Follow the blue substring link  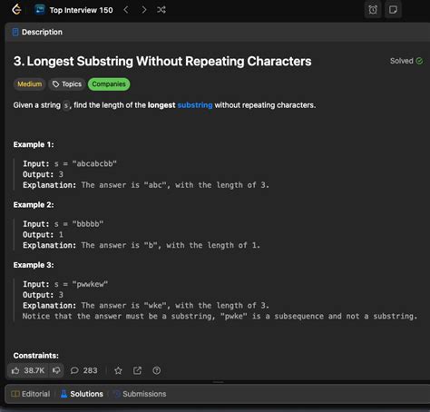click(195, 105)
